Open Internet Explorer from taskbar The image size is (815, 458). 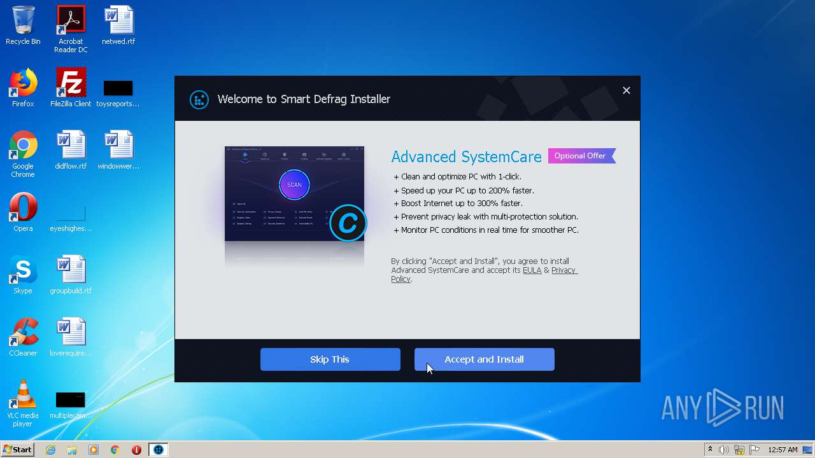pos(50,450)
